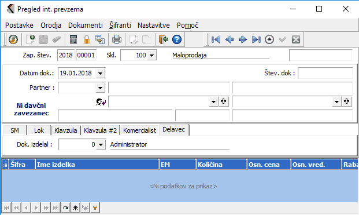Sort by the Šifra column header
359x215 pixels.
22,165
